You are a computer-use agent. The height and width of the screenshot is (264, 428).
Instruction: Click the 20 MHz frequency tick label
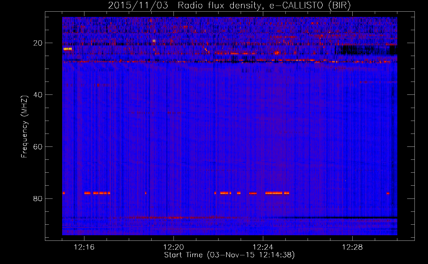click(38, 43)
